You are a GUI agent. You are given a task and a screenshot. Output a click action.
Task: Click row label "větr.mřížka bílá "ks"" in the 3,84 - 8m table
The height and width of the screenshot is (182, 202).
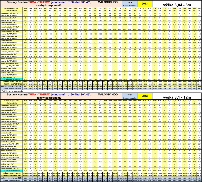tap(8, 45)
